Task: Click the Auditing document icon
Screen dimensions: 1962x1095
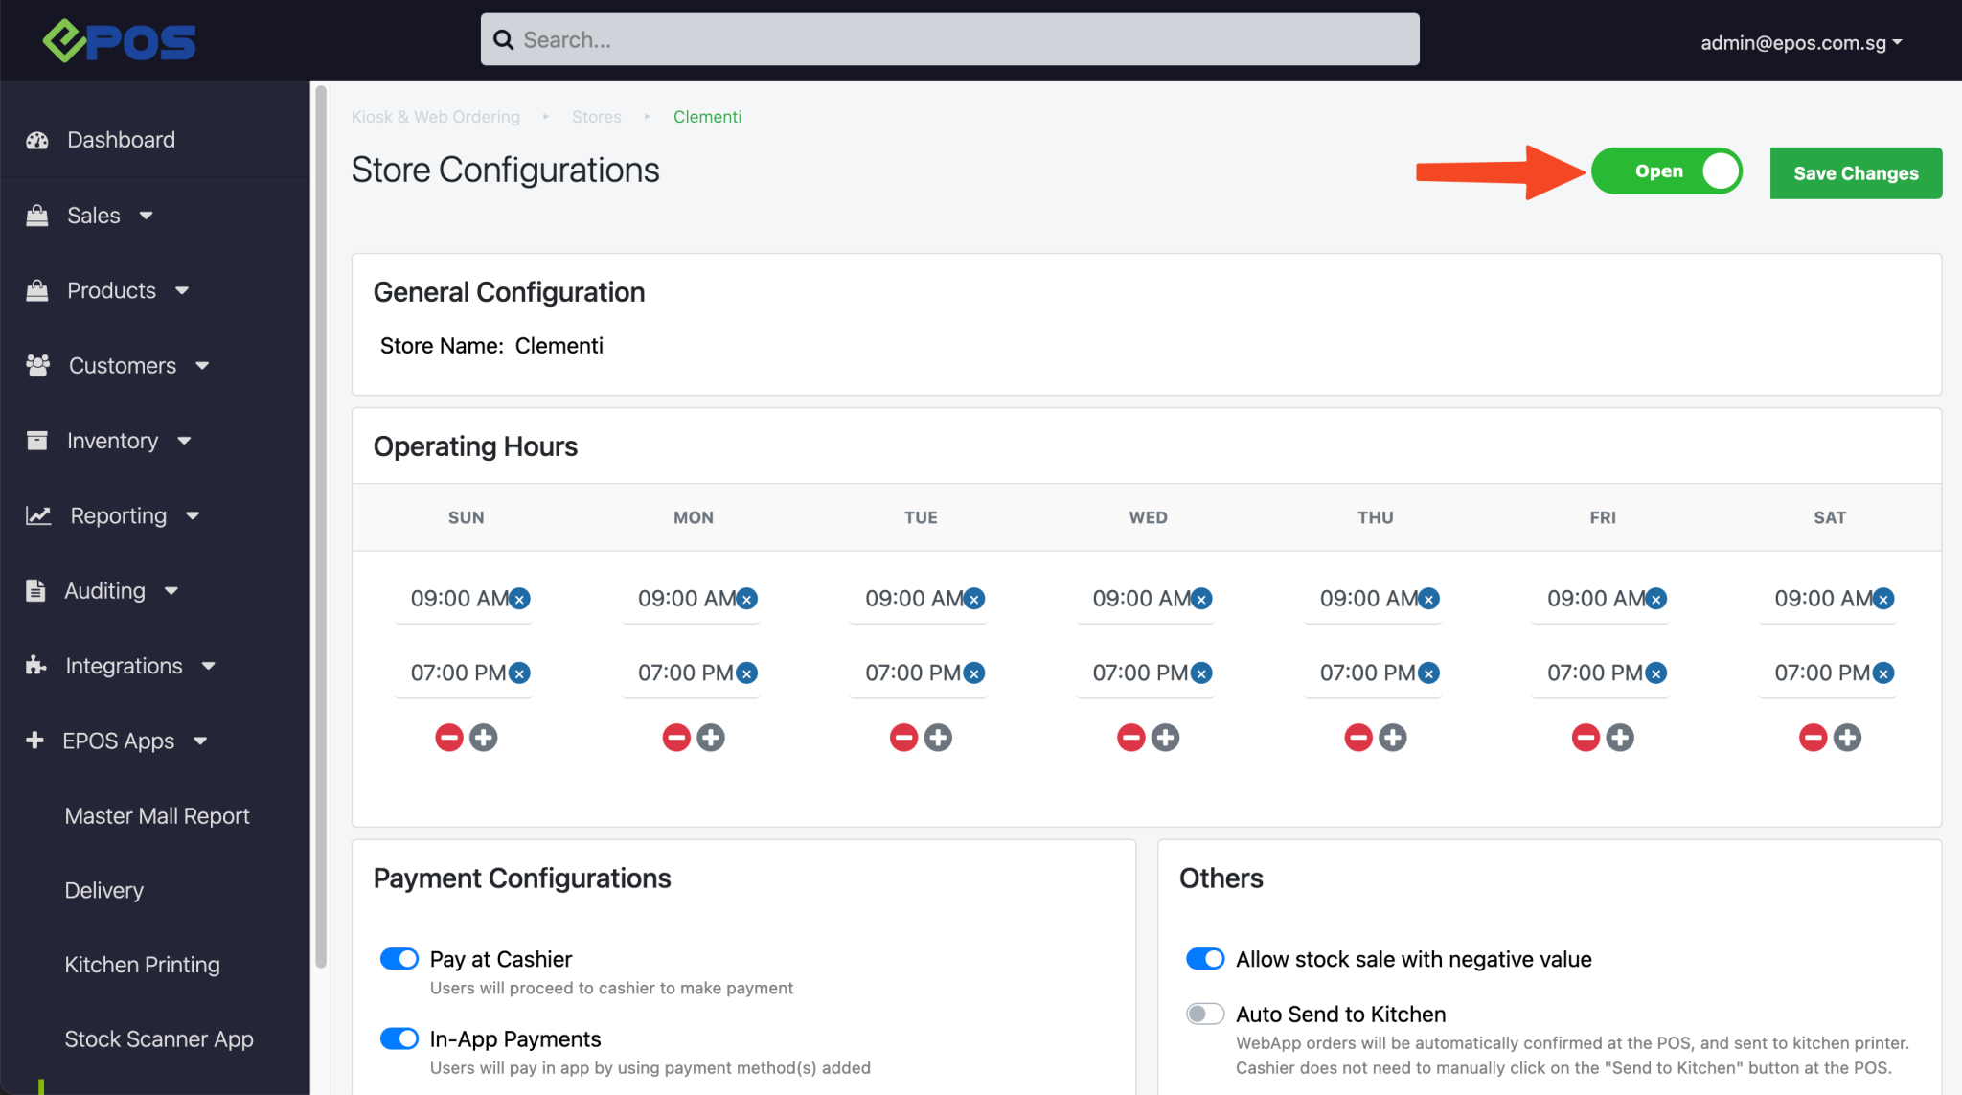Action: (37, 590)
